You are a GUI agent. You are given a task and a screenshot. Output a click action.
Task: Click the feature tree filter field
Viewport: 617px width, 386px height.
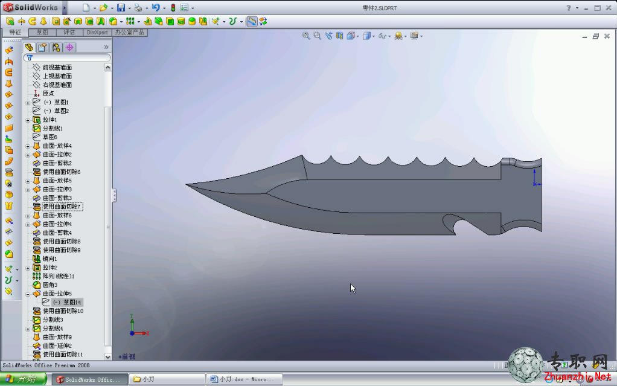(x=67, y=58)
